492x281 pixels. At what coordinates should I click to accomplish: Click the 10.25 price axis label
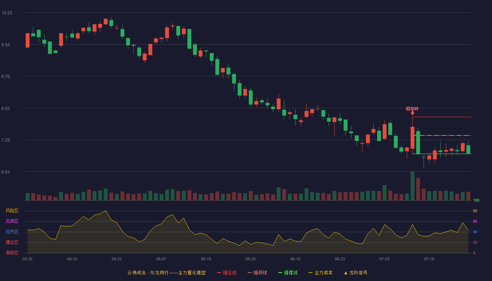click(x=7, y=13)
